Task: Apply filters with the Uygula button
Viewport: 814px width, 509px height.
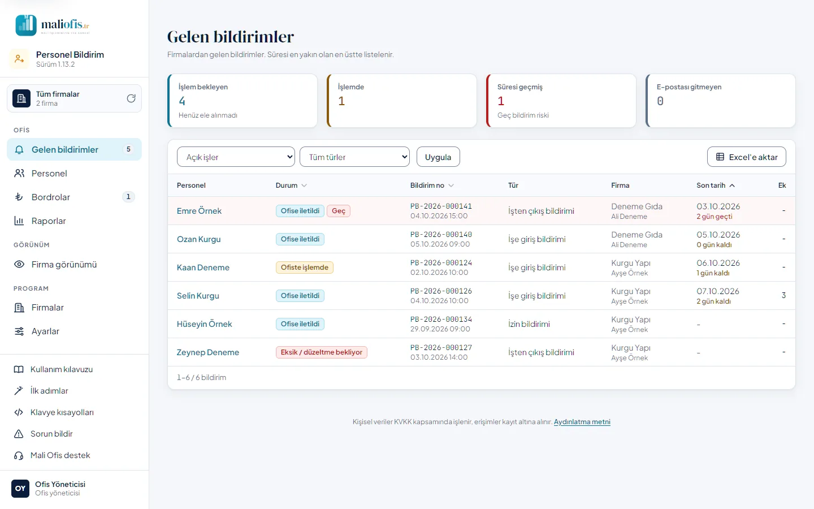Action: pyautogui.click(x=438, y=157)
